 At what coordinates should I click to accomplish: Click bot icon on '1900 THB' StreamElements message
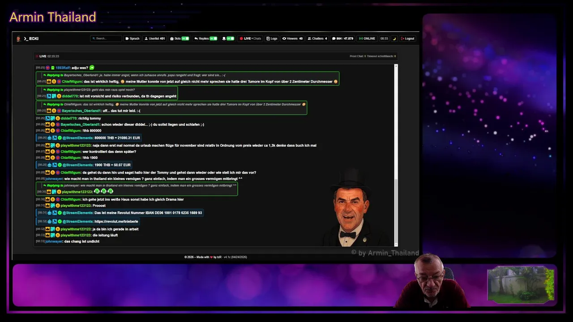tap(50, 165)
